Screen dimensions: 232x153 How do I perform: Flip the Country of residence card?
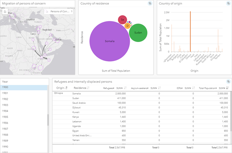click(x=150, y=3)
